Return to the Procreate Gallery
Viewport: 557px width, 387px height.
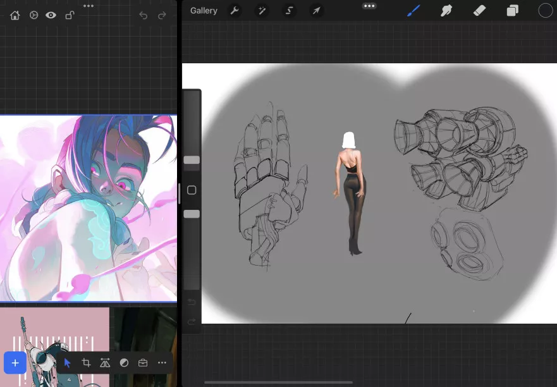(x=204, y=11)
